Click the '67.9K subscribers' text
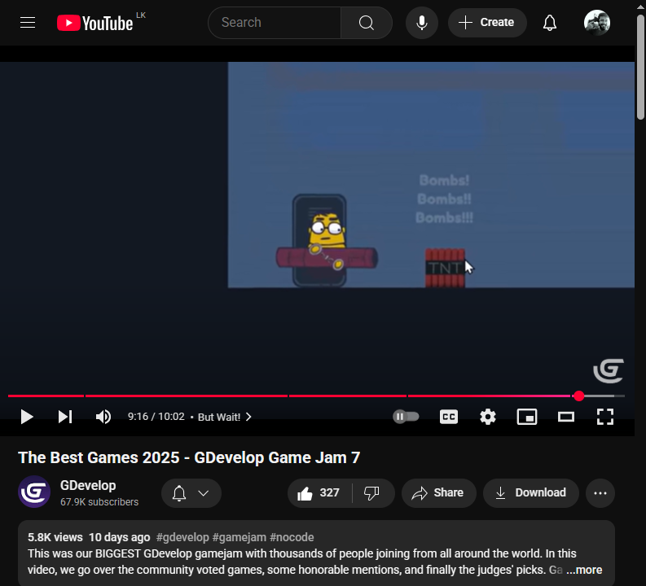The width and height of the screenshot is (646, 586). coord(99,502)
